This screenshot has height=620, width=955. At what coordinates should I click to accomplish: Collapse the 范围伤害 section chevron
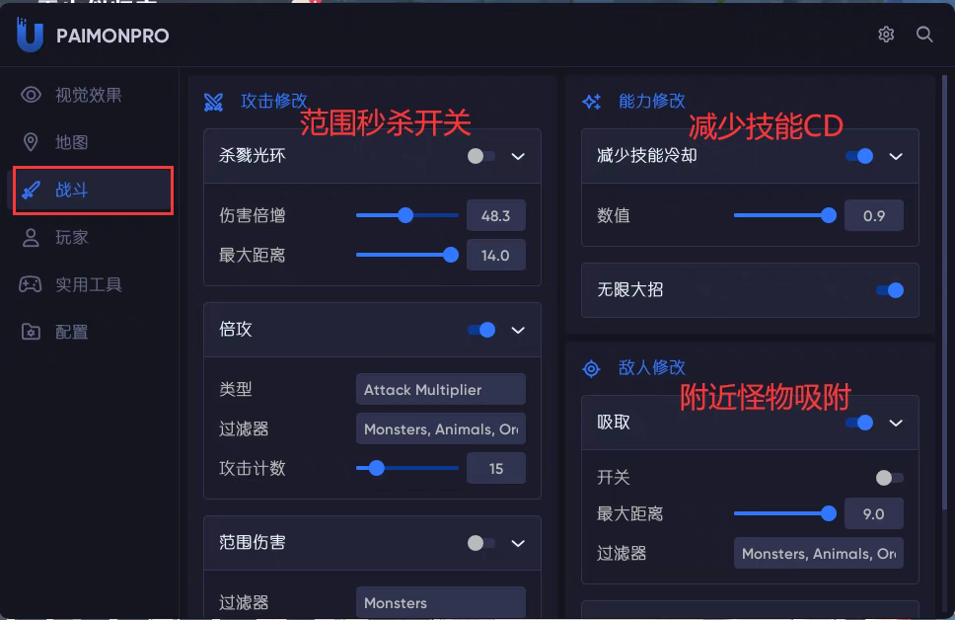click(518, 543)
